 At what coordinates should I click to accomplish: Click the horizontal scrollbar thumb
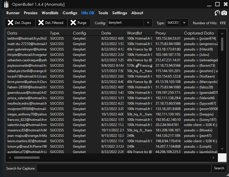pyautogui.click(x=27, y=157)
